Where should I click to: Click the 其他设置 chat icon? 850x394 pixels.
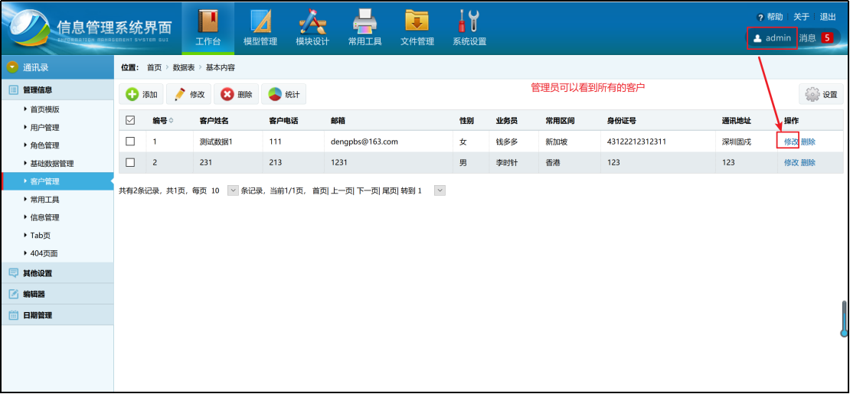click(14, 272)
